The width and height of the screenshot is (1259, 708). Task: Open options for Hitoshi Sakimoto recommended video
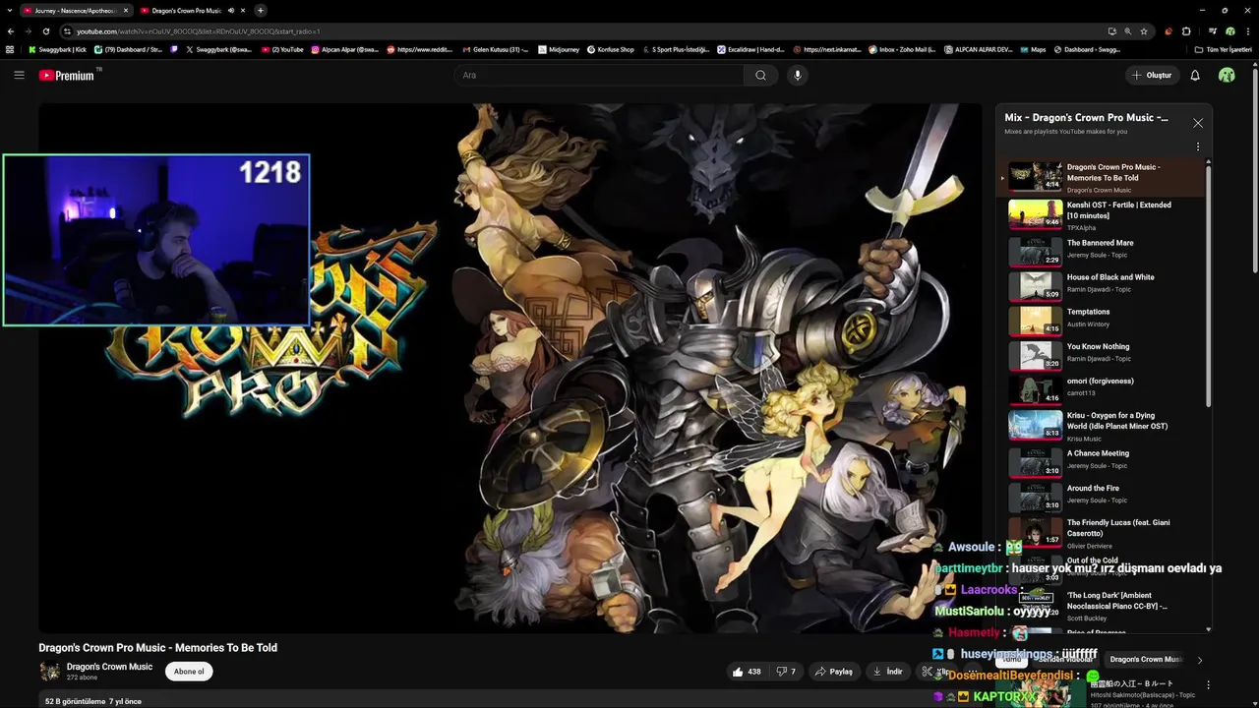pos(1208,685)
